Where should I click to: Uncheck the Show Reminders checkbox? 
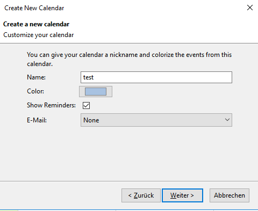[x=86, y=105]
